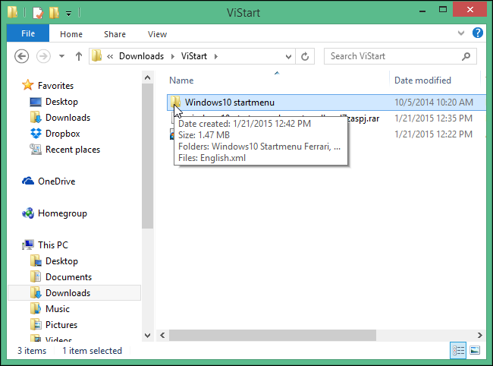493x366 pixels.
Task: Open Downloads under Favorites
Action: pyautogui.click(x=68, y=118)
